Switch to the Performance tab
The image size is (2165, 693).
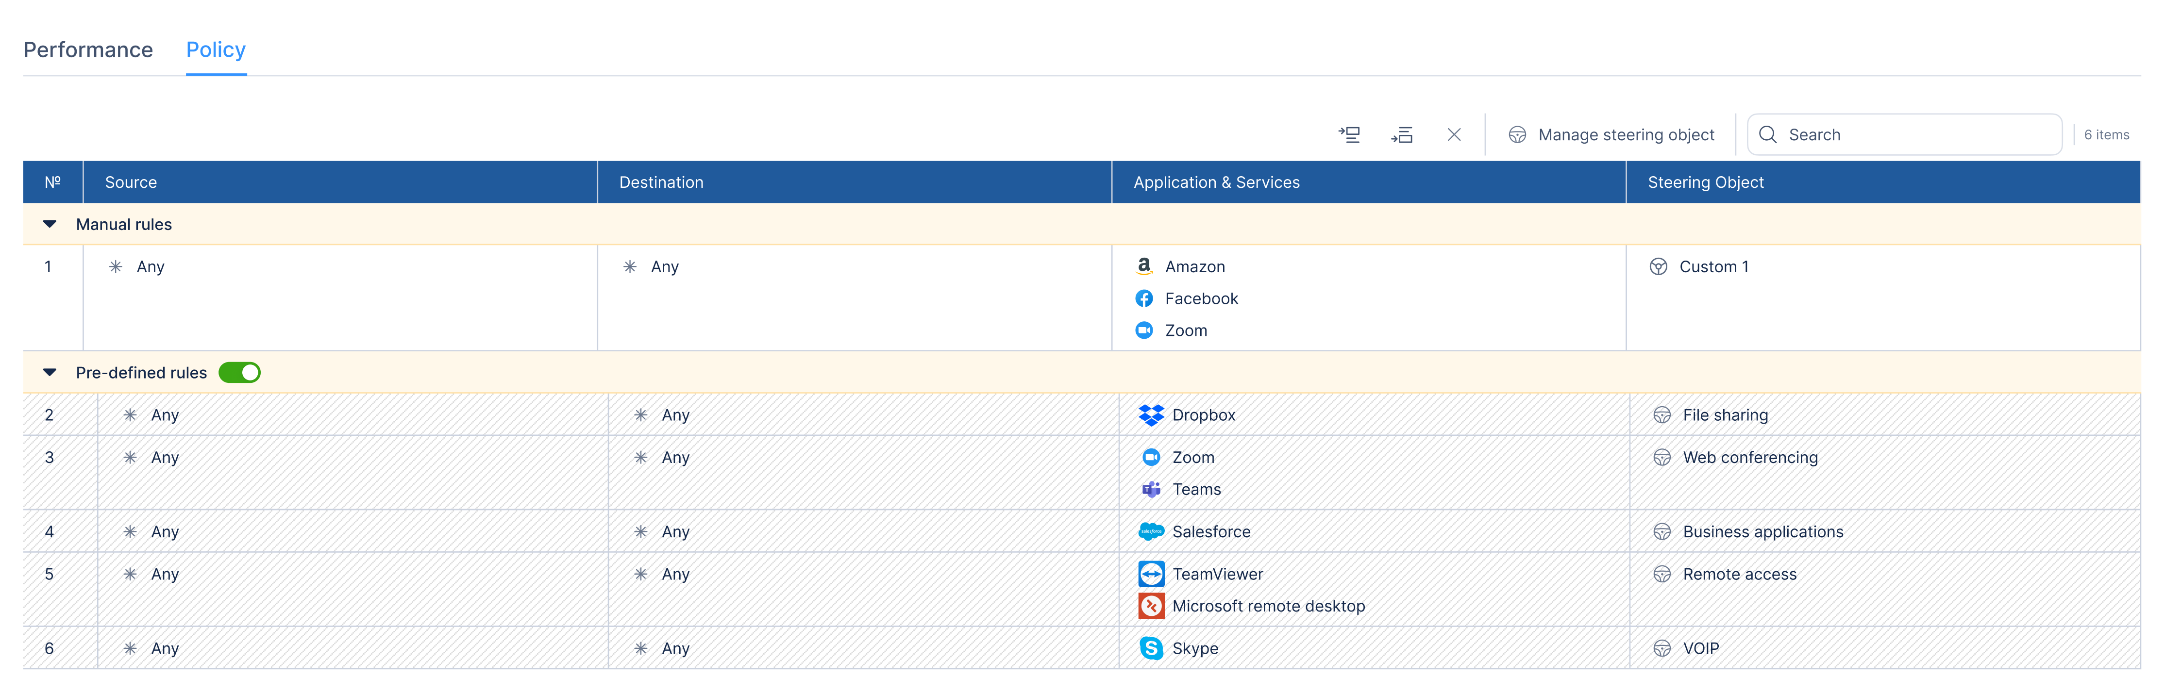[x=88, y=49]
